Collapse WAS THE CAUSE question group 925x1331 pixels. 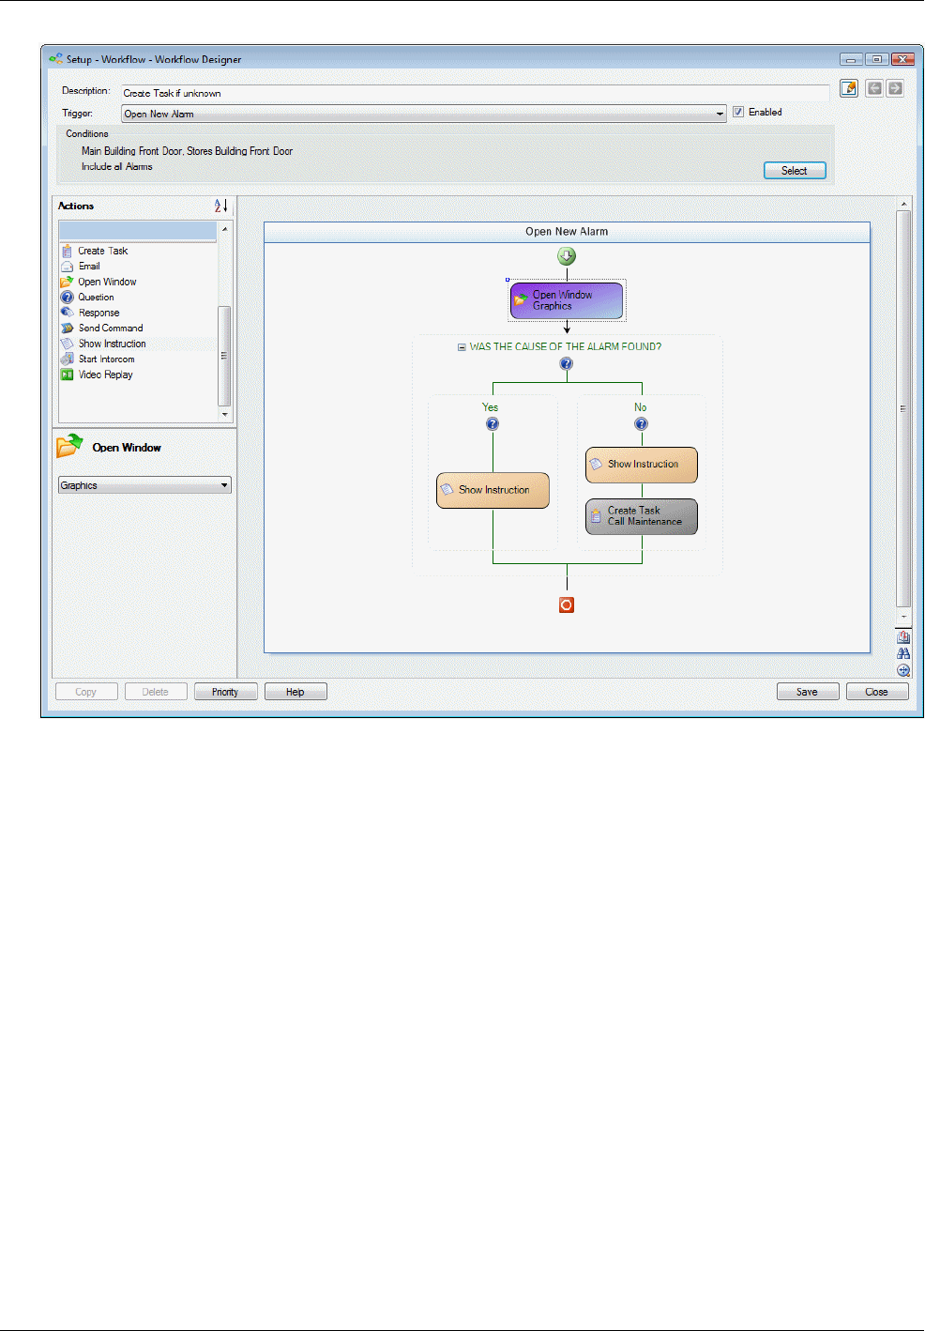(x=462, y=347)
